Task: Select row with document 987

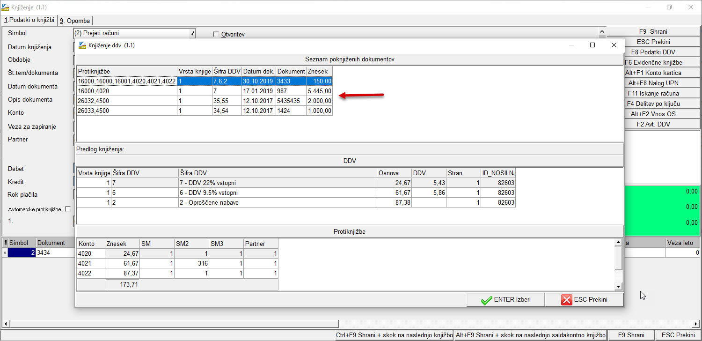Action: tap(205, 91)
